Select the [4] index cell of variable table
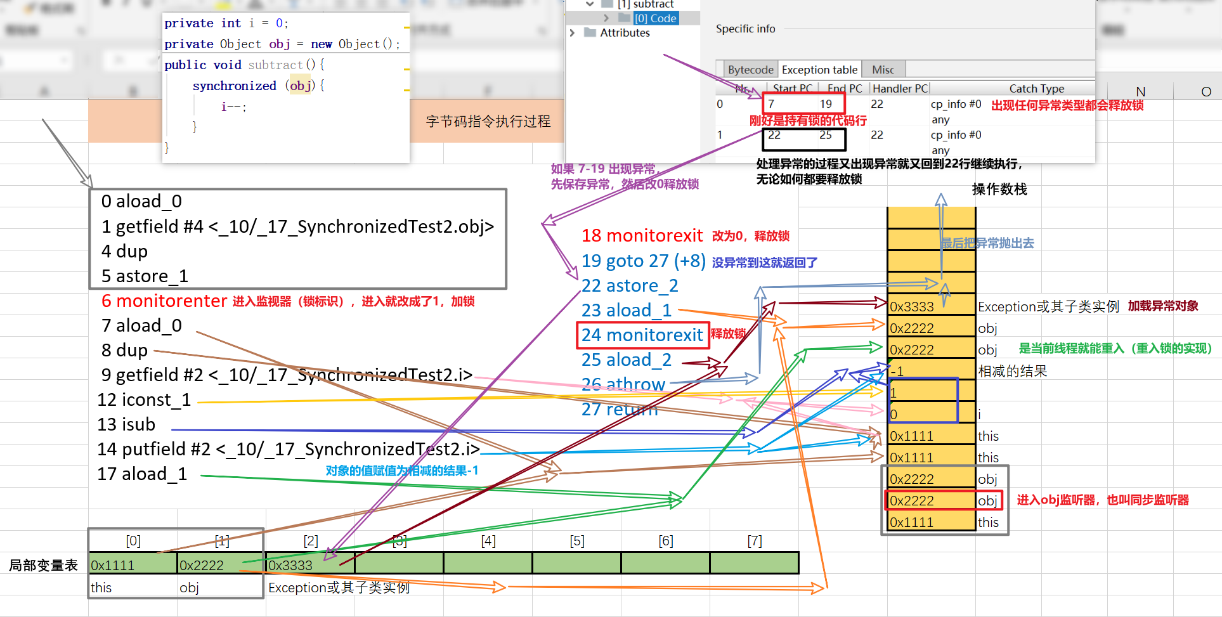1222x617 pixels. [488, 541]
